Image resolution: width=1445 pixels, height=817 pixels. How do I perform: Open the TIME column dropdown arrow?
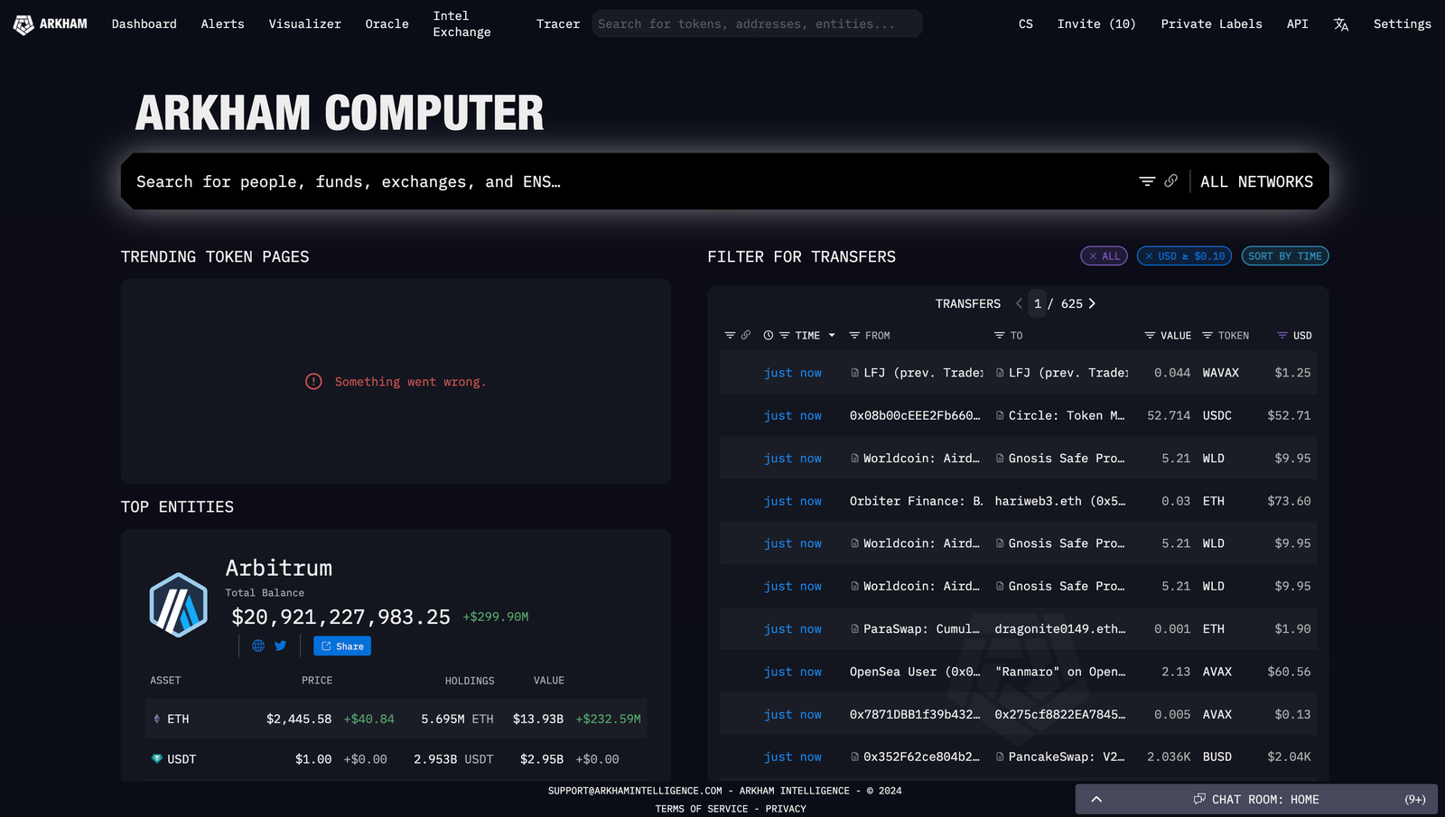coord(832,335)
